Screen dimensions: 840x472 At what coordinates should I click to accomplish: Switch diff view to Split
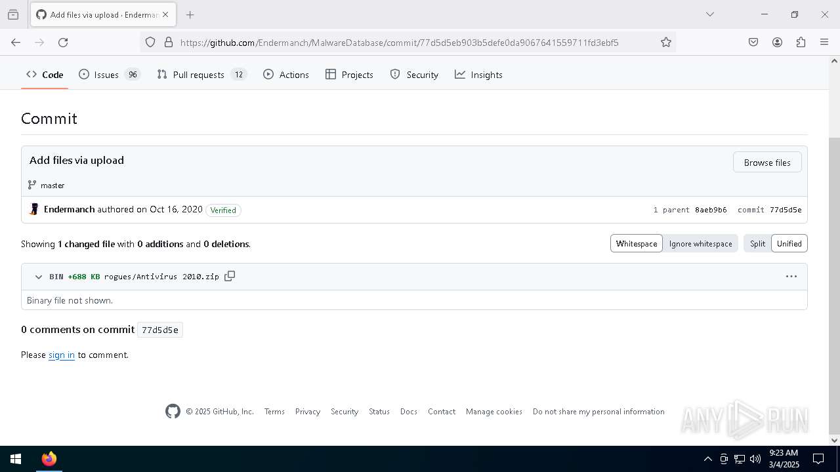(x=757, y=244)
